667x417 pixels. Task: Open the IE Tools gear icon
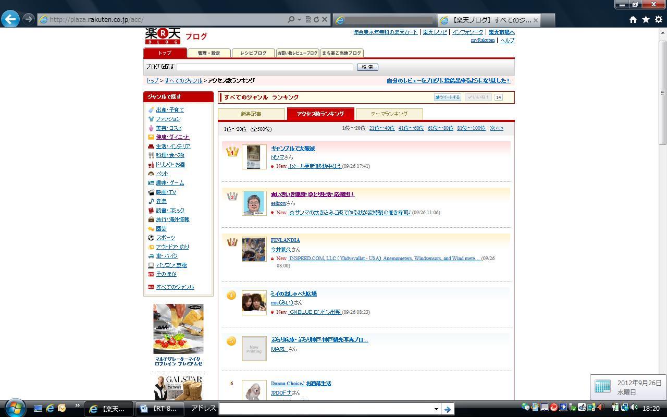coord(658,19)
